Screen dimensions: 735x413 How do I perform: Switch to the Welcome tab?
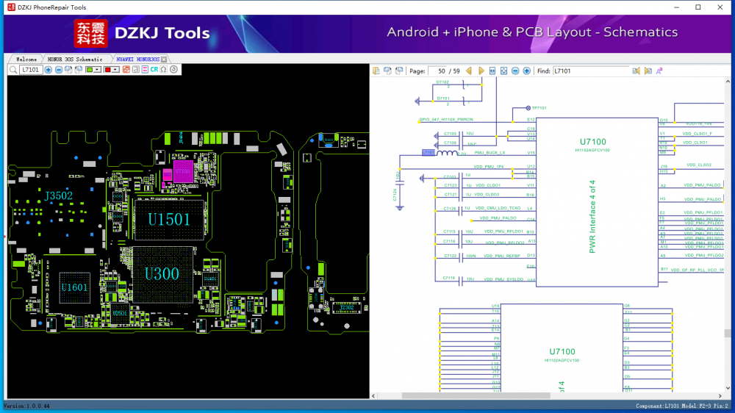coord(26,60)
